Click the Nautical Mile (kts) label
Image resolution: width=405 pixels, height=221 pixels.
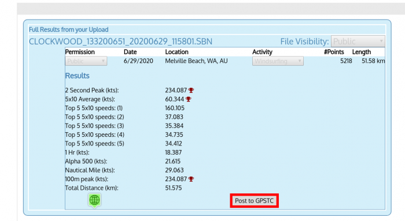[x=90, y=170]
